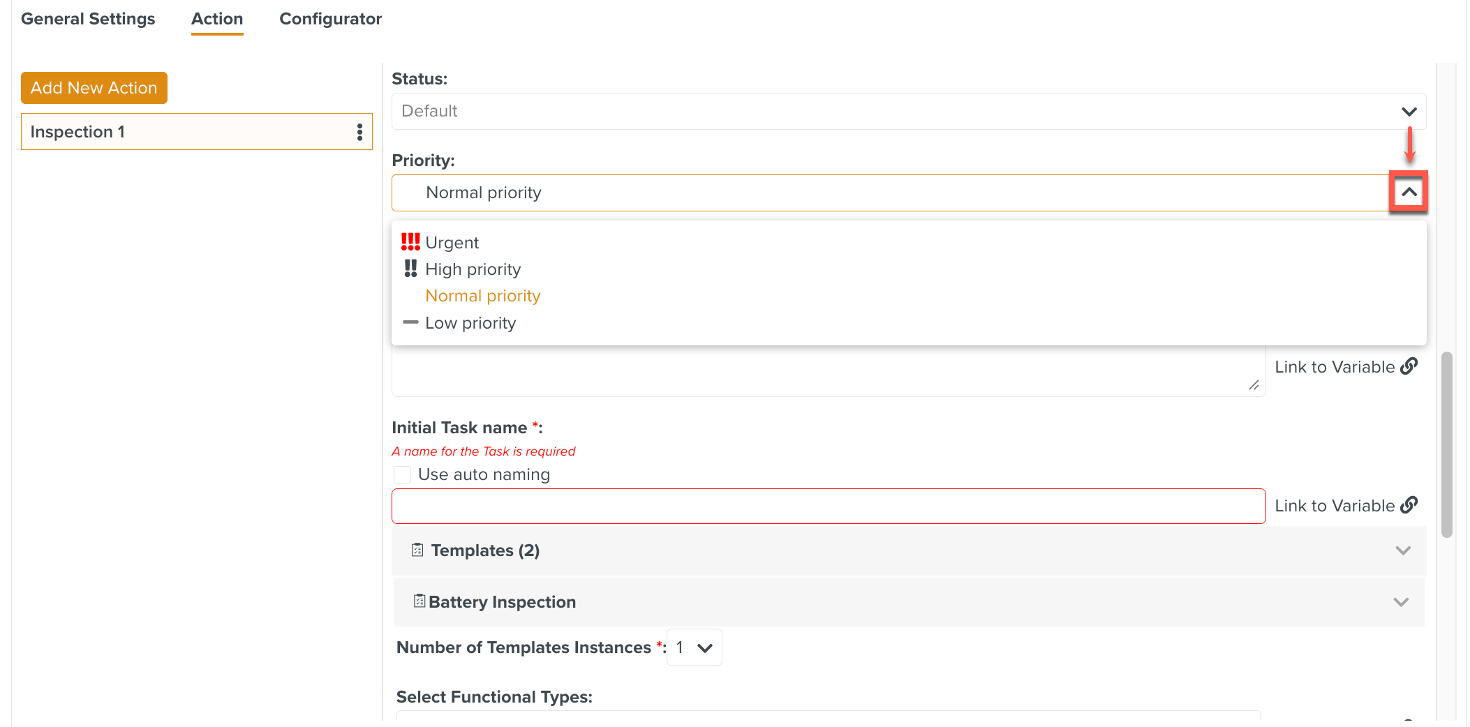Screen dimensions: 1470x727
Task: Expand the Battery Inspection section chevron
Action: (x=1401, y=601)
